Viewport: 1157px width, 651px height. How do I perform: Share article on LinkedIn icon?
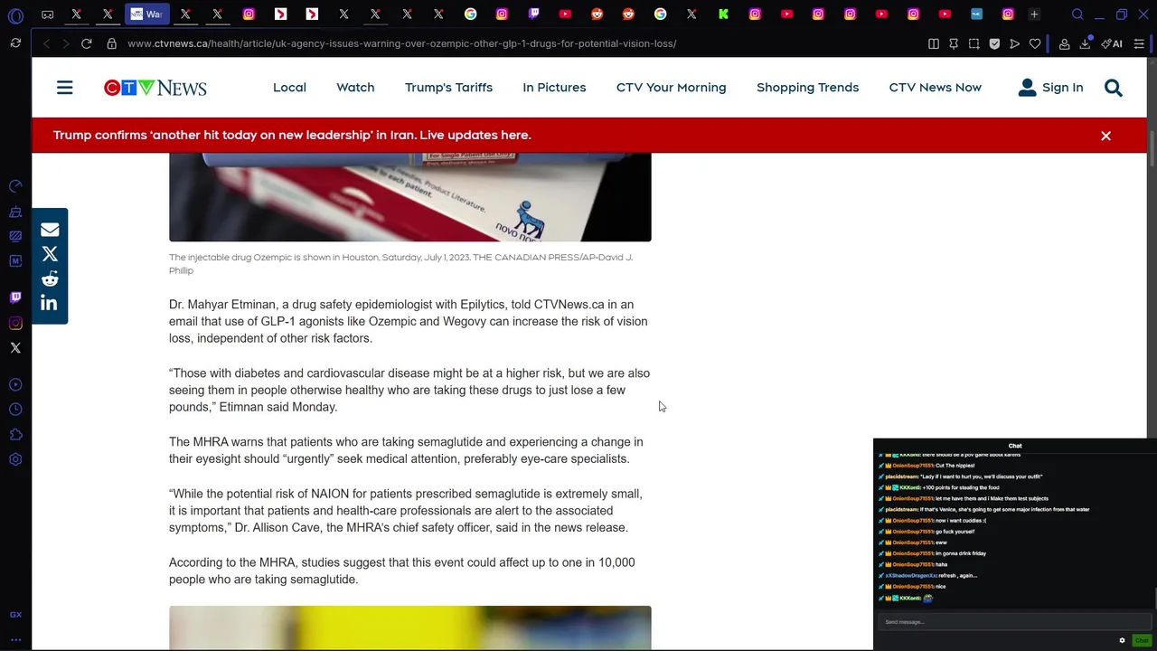click(50, 303)
